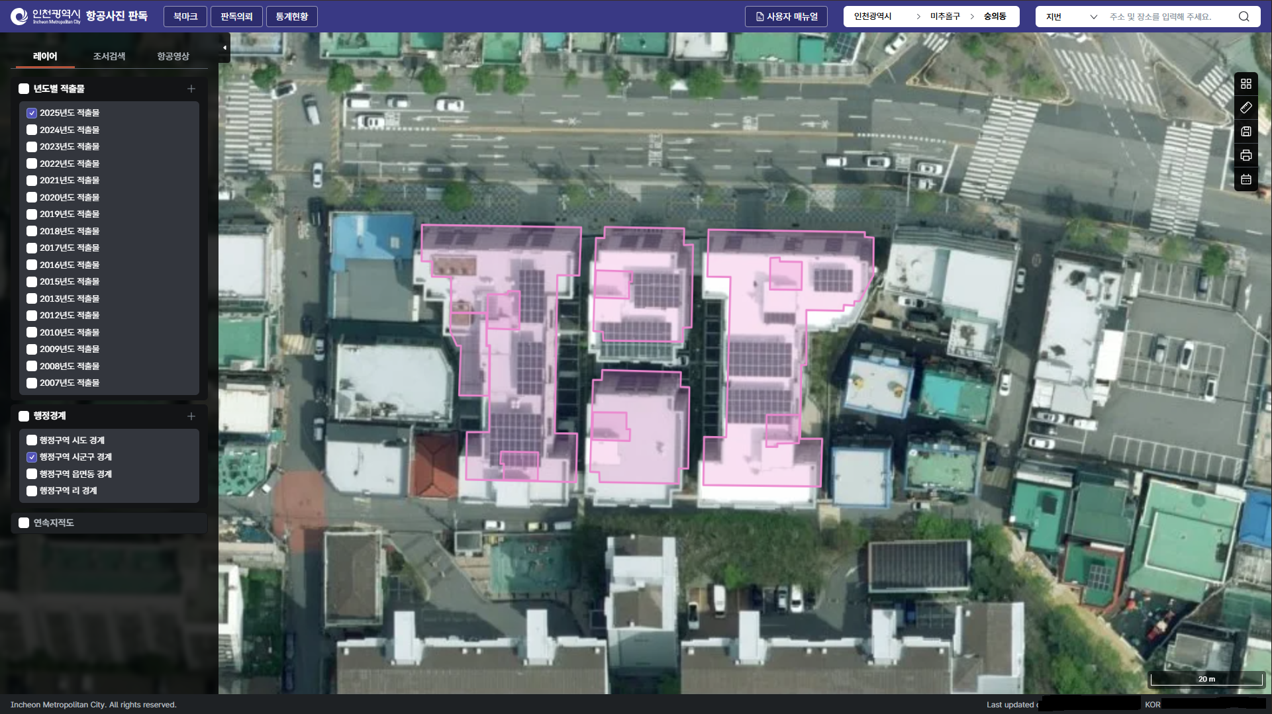Click the magnifier search icon

point(1244,17)
